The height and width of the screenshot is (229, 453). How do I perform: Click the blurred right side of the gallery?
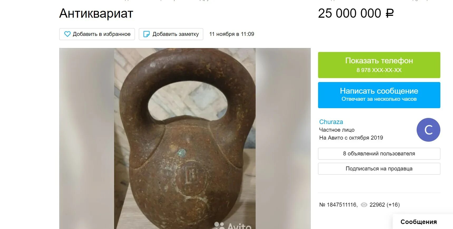coord(283,139)
